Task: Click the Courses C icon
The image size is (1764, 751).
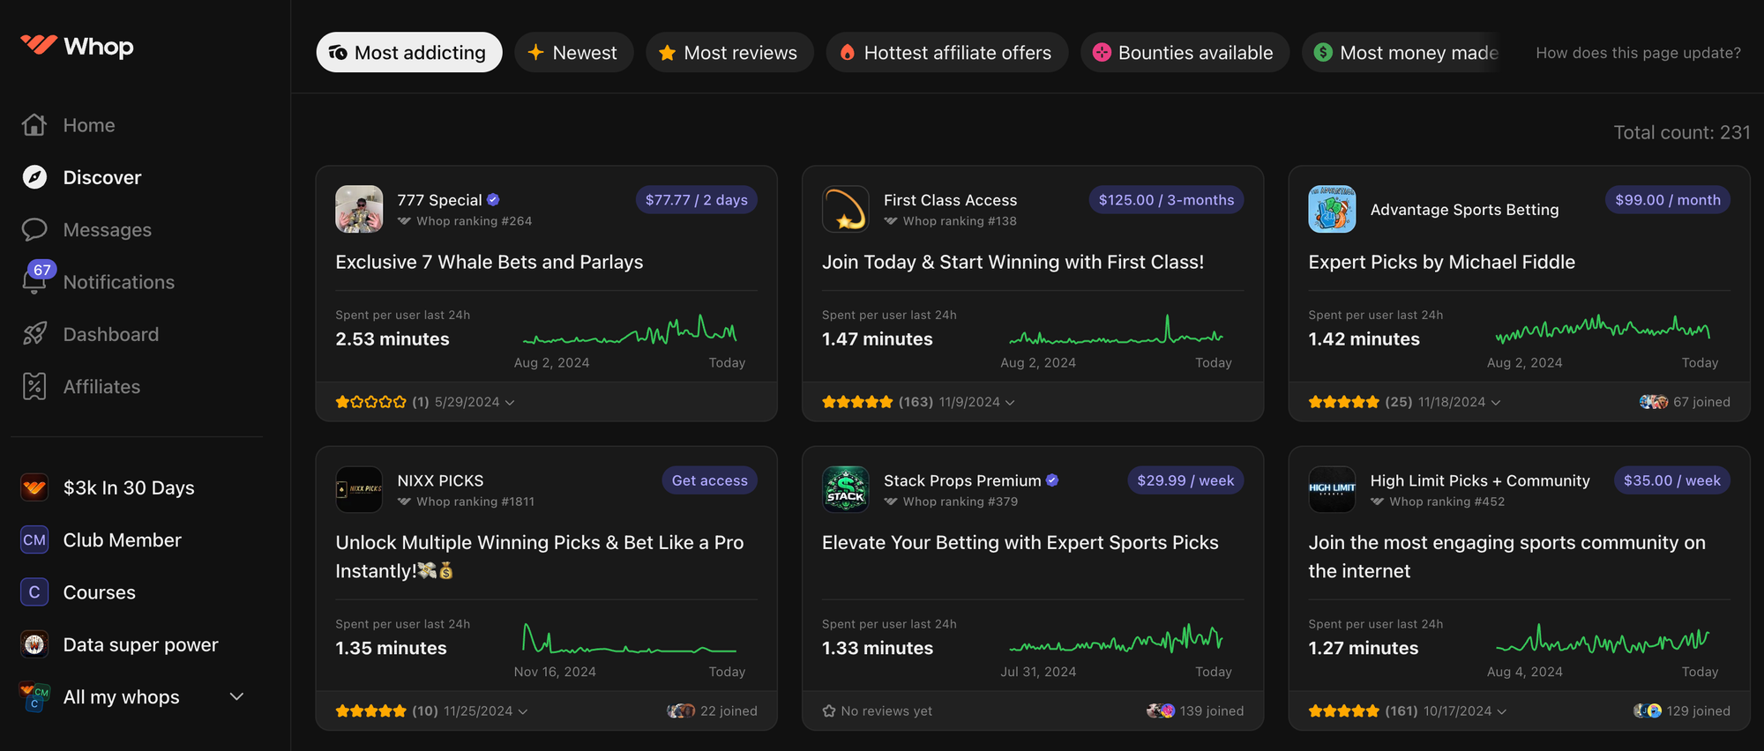Action: pos(34,592)
